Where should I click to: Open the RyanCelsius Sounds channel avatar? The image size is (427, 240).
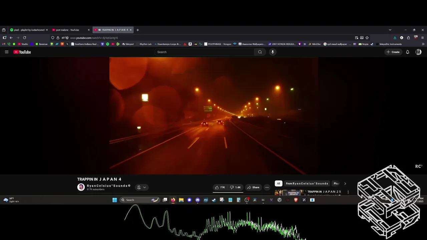[81, 187]
